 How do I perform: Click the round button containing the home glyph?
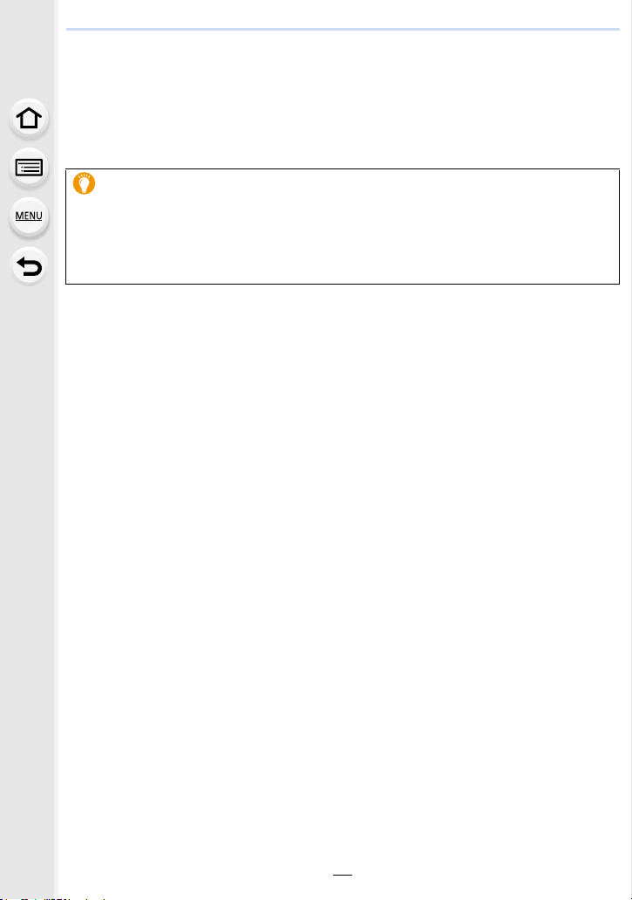click(29, 118)
